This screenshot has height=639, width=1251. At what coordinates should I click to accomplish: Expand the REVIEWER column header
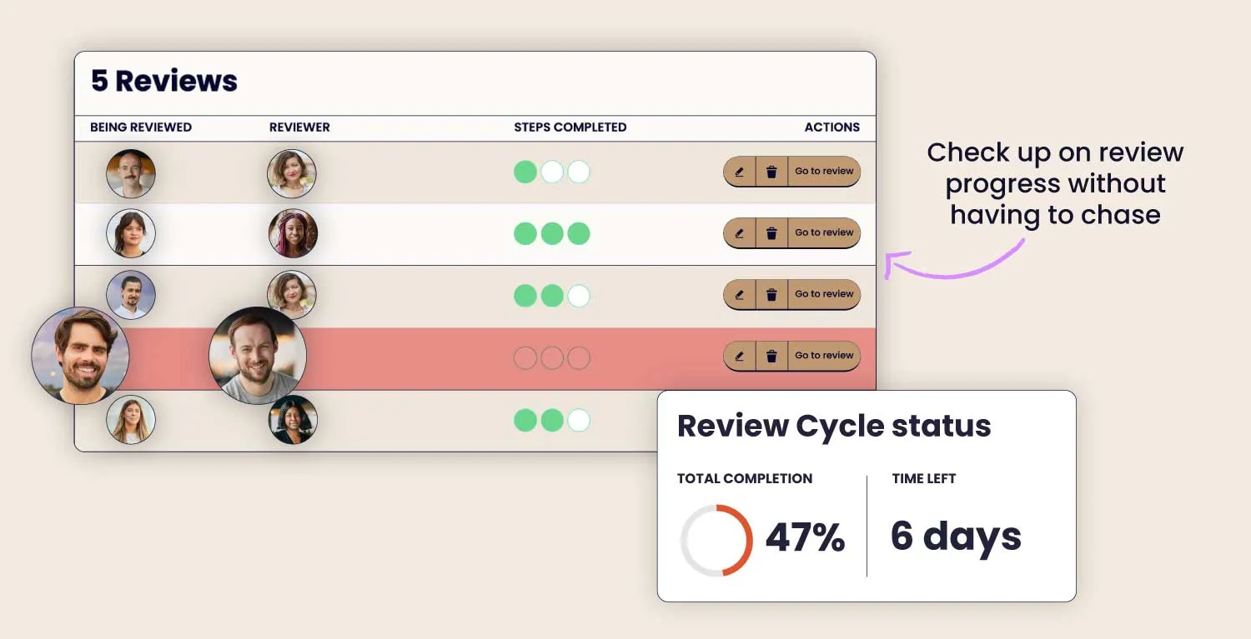tap(299, 127)
